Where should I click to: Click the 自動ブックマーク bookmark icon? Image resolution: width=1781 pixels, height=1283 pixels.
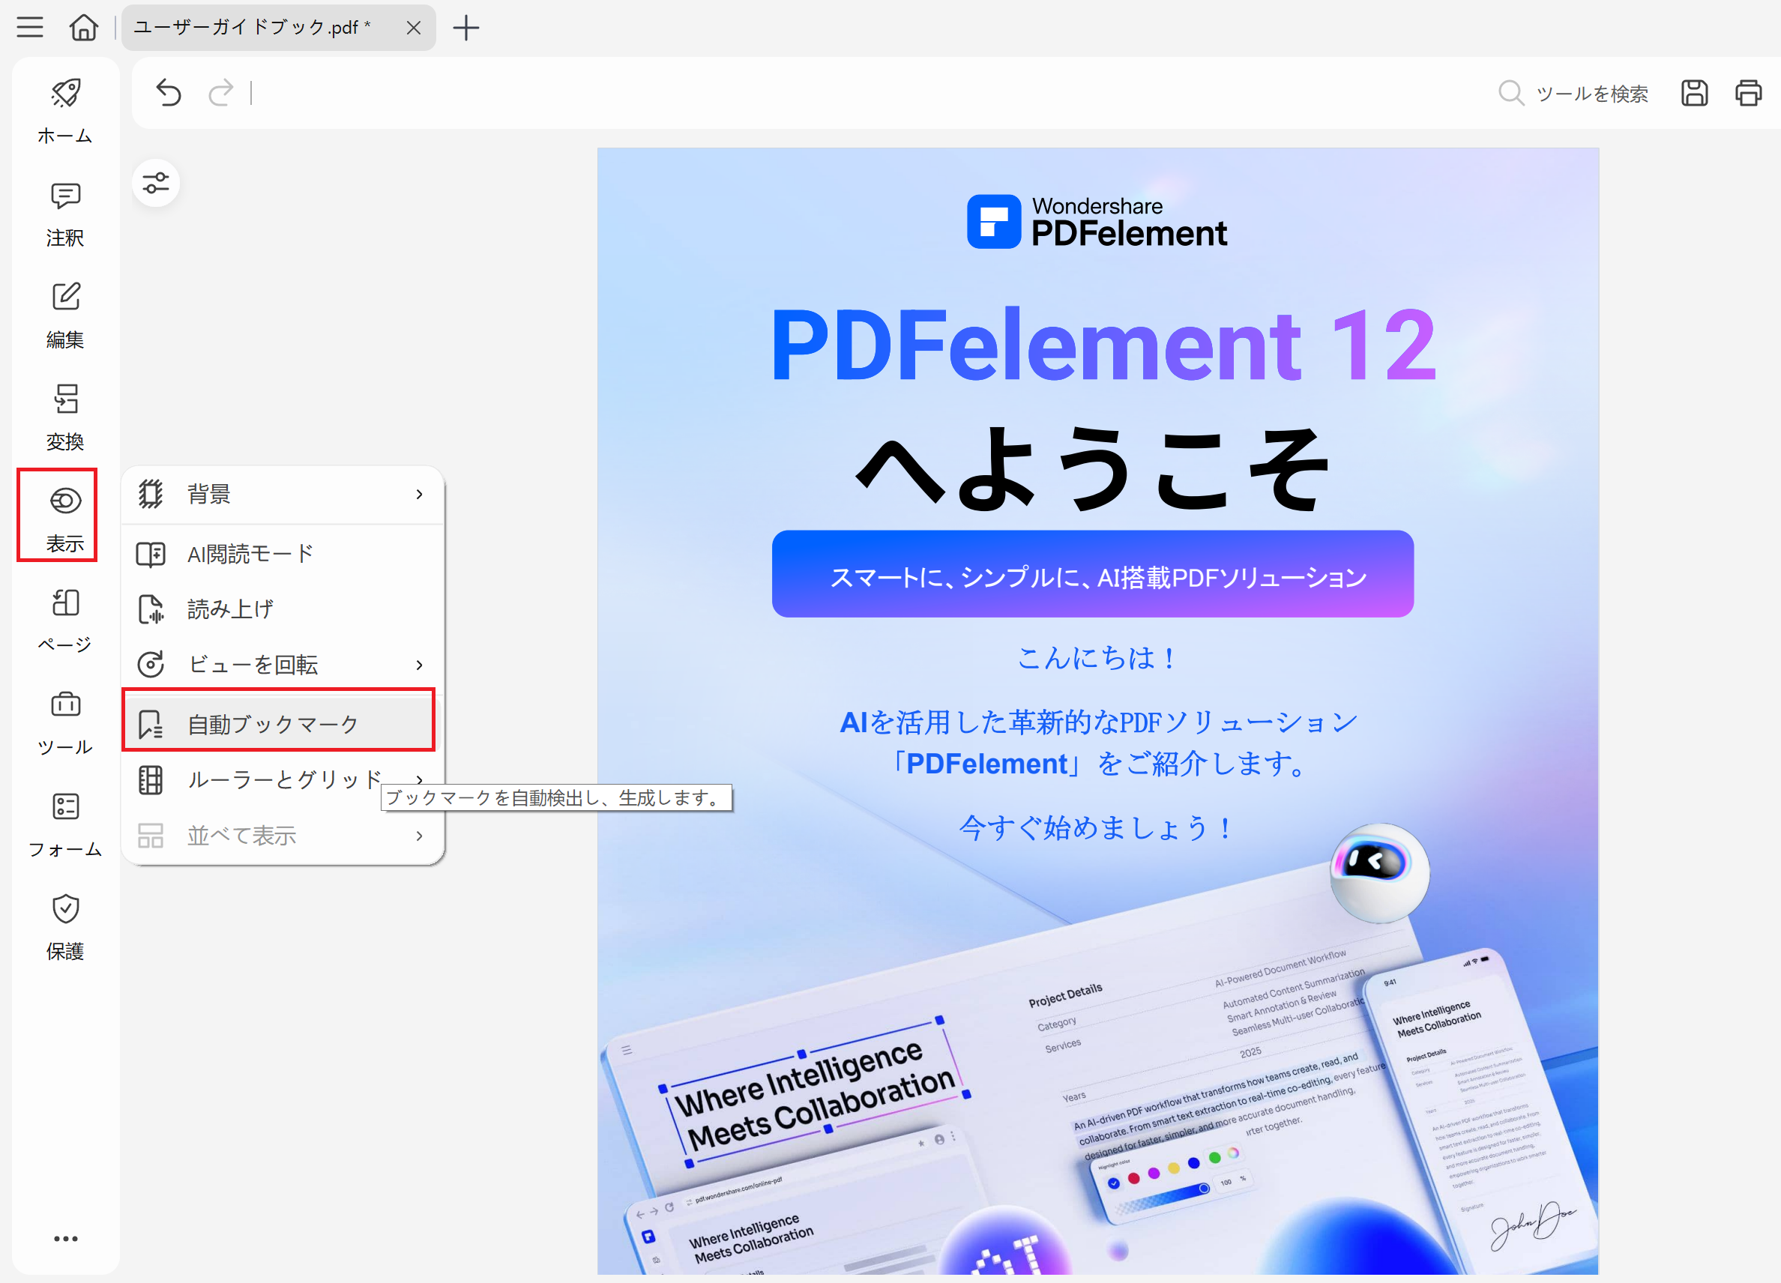click(x=151, y=724)
